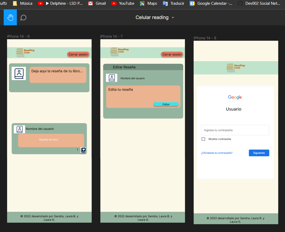Image resolution: width=285 pixels, height=232 pixels.
Task: Click the Google logo on the sign-in screen
Action: pyautogui.click(x=235, y=97)
